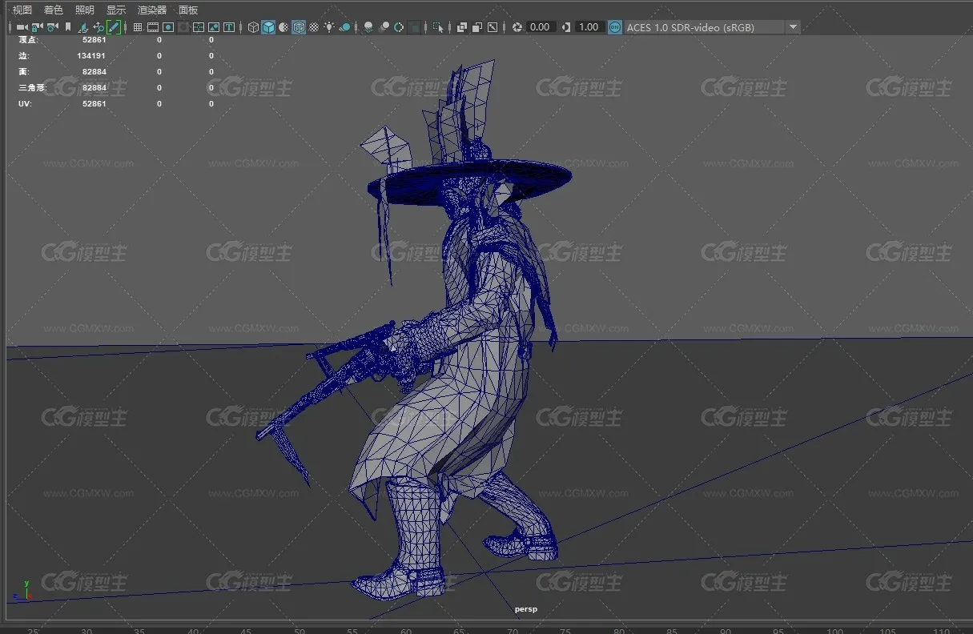The height and width of the screenshot is (634, 973).
Task: Click the Image Plane icon
Action: coord(83,27)
